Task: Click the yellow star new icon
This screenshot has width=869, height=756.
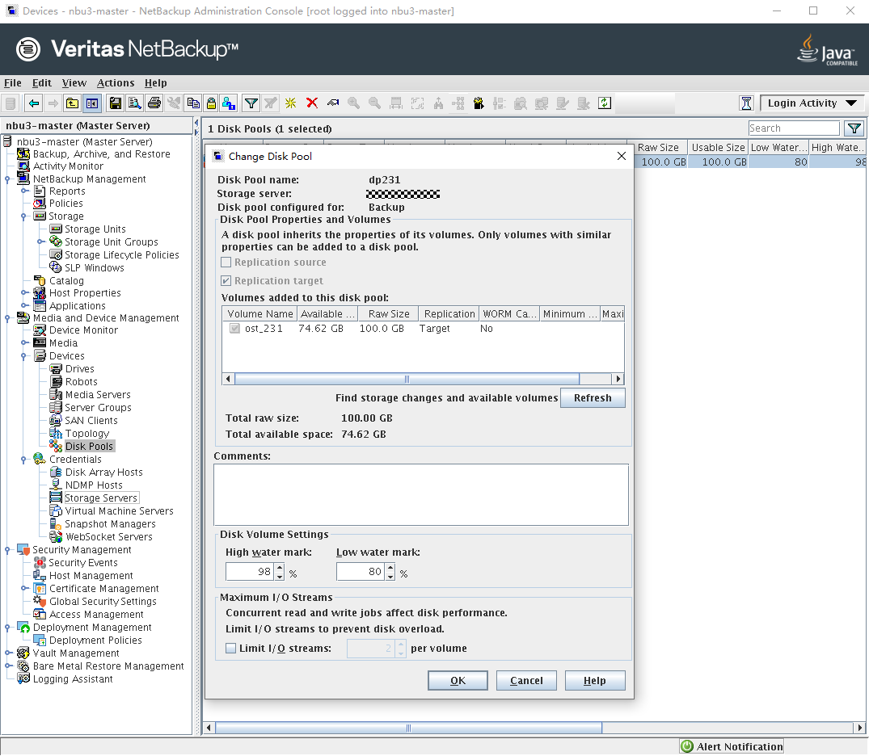Action: tap(291, 103)
